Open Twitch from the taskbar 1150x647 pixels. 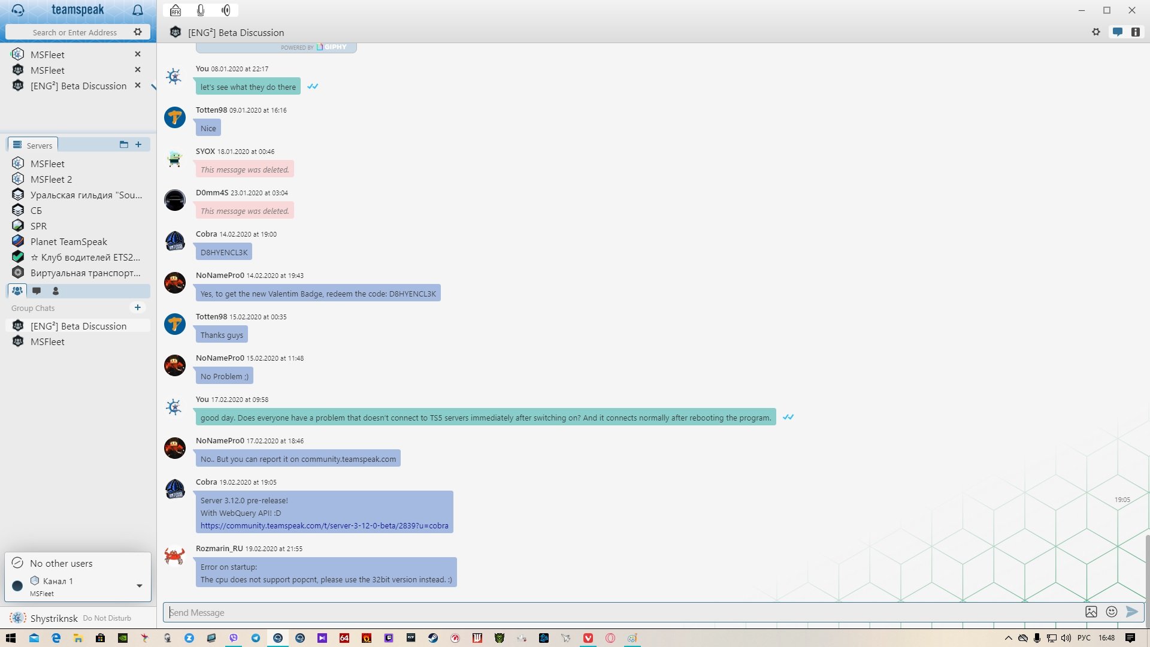(389, 638)
